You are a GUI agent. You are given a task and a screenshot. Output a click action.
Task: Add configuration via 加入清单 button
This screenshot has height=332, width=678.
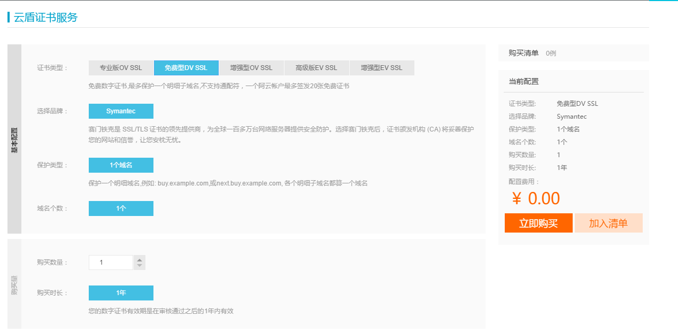coord(608,223)
